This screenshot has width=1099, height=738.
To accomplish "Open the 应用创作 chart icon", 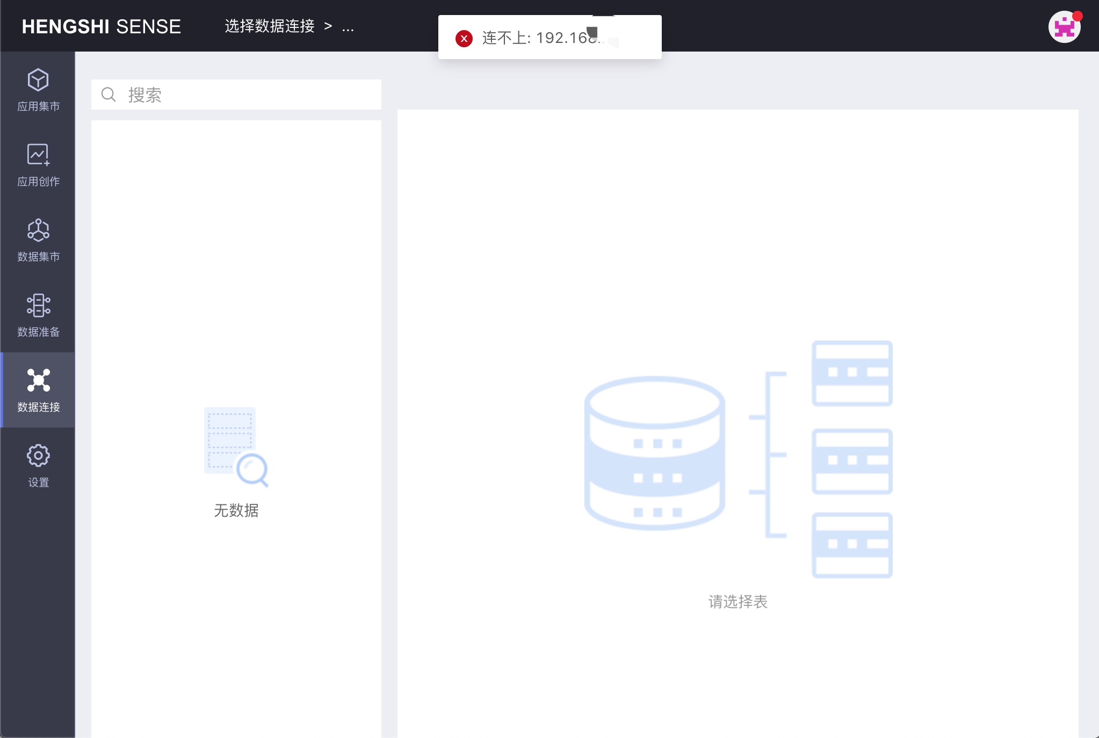I will click(38, 155).
